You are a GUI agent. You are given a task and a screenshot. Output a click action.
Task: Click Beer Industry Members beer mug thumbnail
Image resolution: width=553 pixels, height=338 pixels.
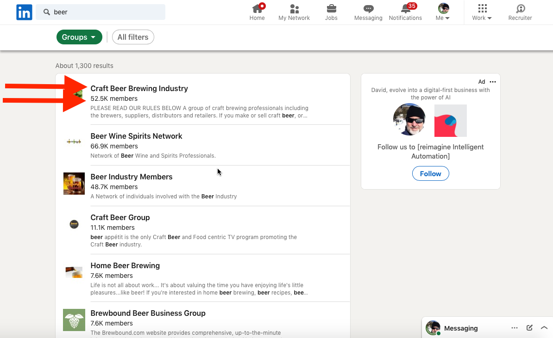point(74,184)
